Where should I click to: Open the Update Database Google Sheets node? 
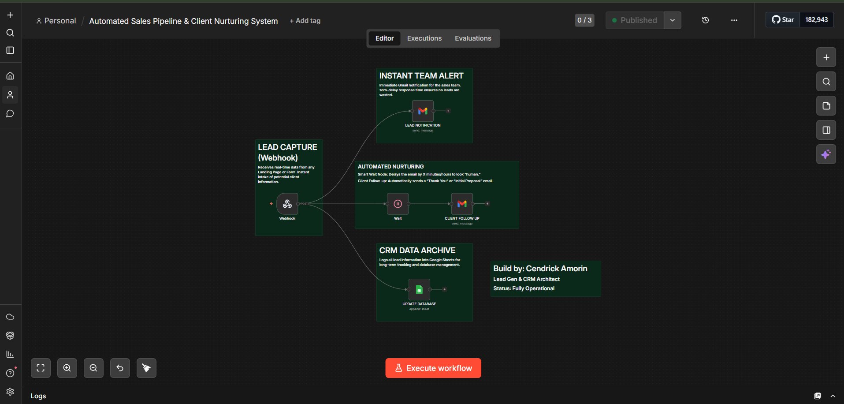(x=419, y=289)
